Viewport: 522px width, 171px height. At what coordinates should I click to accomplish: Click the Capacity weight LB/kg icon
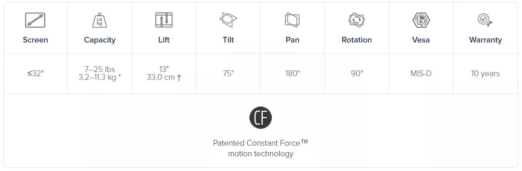point(99,20)
